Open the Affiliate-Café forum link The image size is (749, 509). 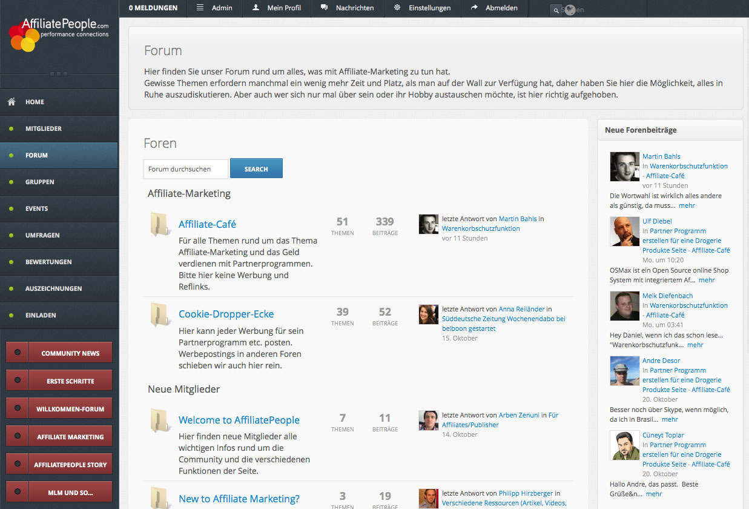tap(207, 224)
